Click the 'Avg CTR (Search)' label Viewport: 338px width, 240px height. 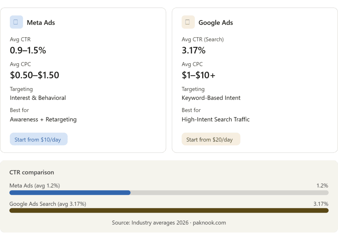click(203, 39)
